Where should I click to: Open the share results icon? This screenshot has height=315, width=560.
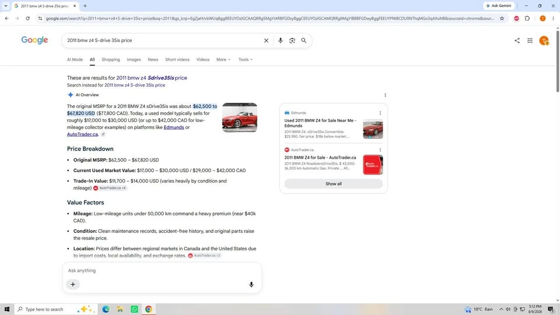coord(517,40)
